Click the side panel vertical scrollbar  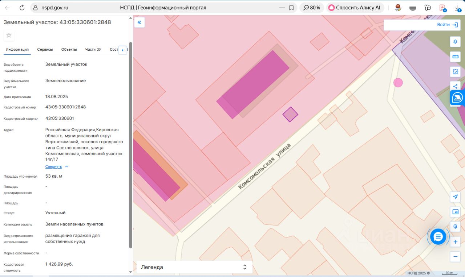(131, 145)
